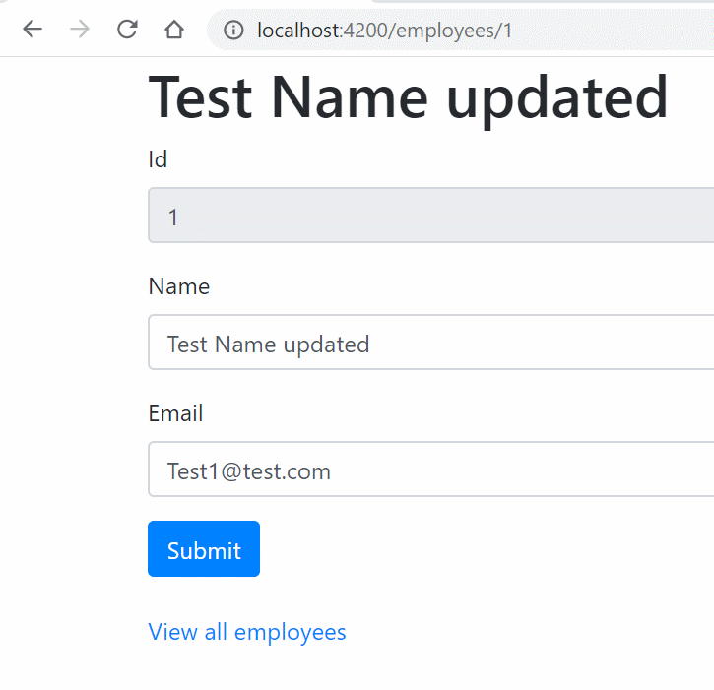Open the View all employees link
This screenshot has height=690, width=714.
click(247, 632)
